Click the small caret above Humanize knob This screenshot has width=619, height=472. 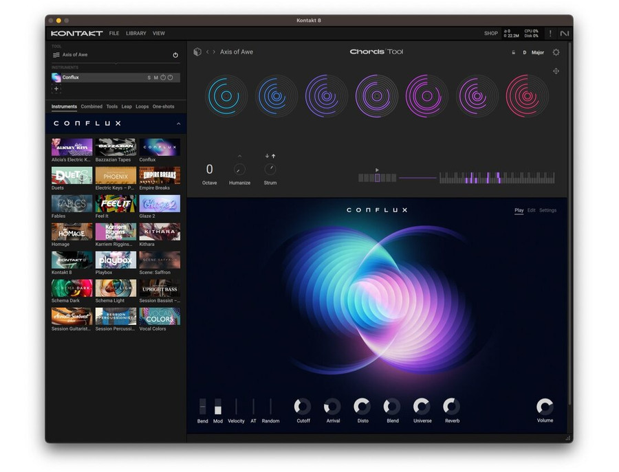[x=239, y=156]
